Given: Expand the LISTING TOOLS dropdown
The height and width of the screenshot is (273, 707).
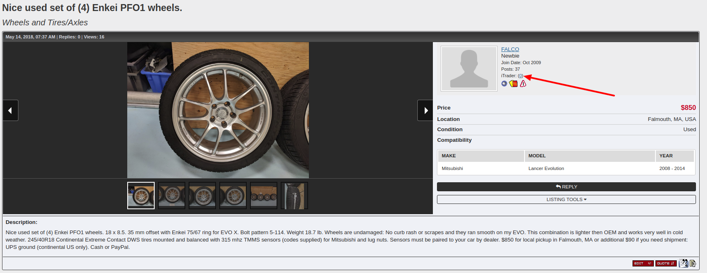Looking at the screenshot, I should pos(566,199).
